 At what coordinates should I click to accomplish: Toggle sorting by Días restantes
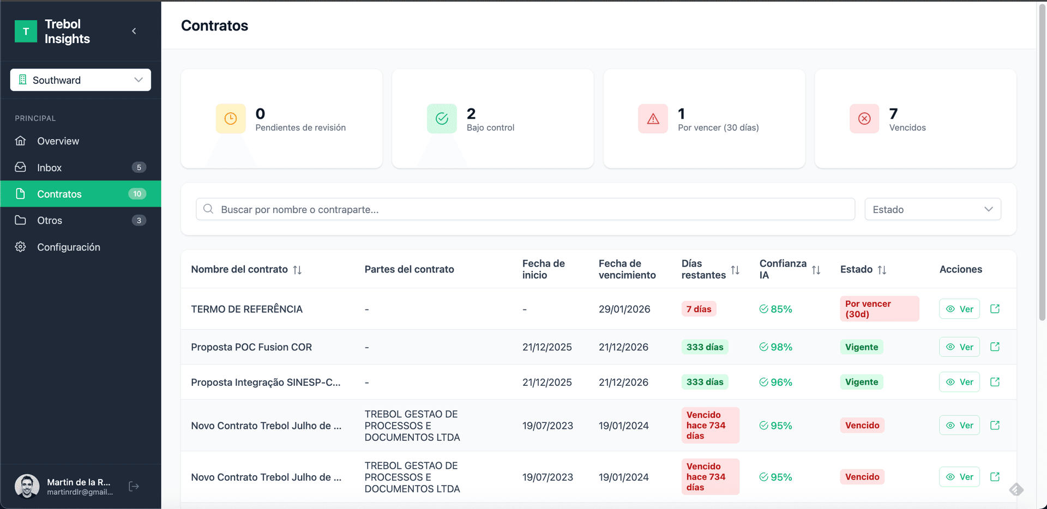click(735, 270)
